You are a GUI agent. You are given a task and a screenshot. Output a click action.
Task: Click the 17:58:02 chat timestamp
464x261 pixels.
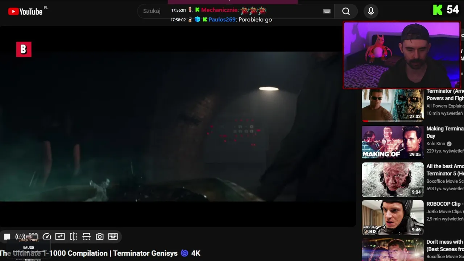(178, 20)
